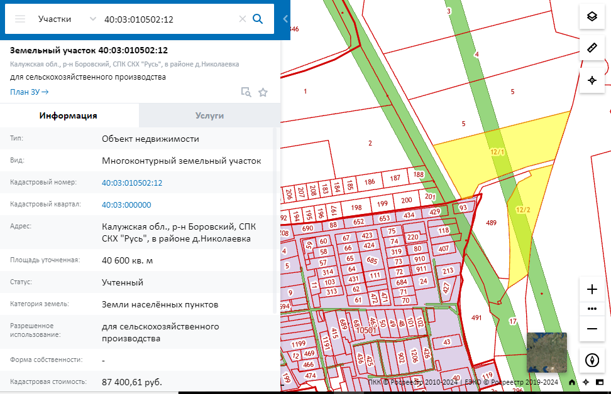611x394 pixels.
Task: Zoom in the map with plus
Action: coord(592,289)
